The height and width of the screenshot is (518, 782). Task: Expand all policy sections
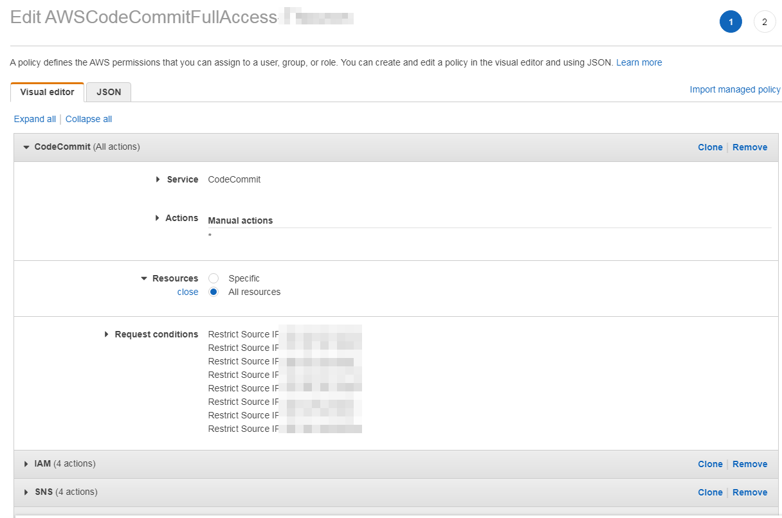coord(35,119)
